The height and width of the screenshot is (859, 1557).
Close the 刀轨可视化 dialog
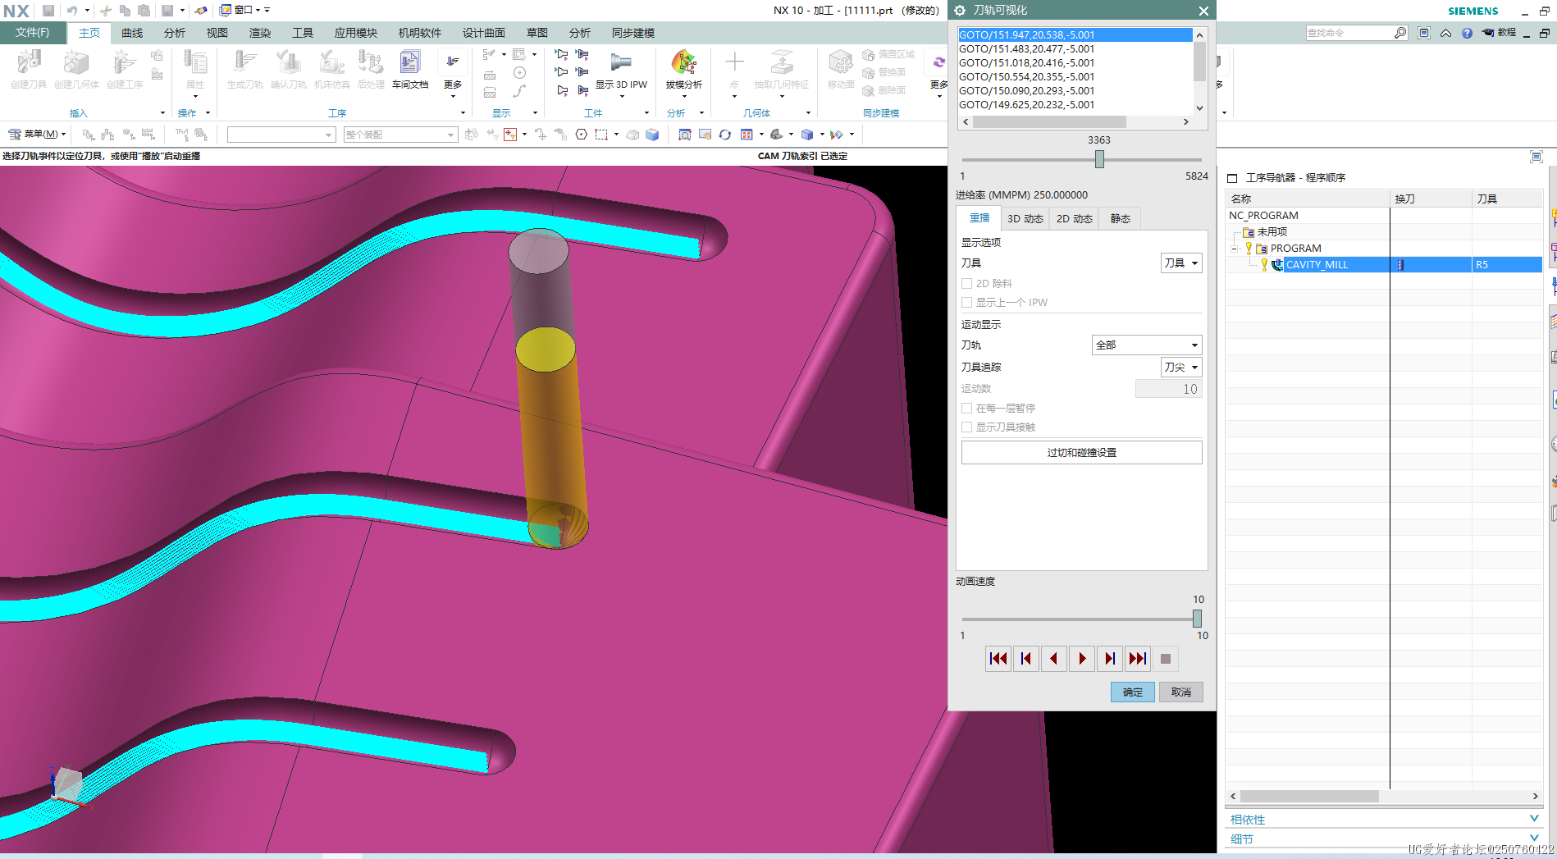[1203, 11]
